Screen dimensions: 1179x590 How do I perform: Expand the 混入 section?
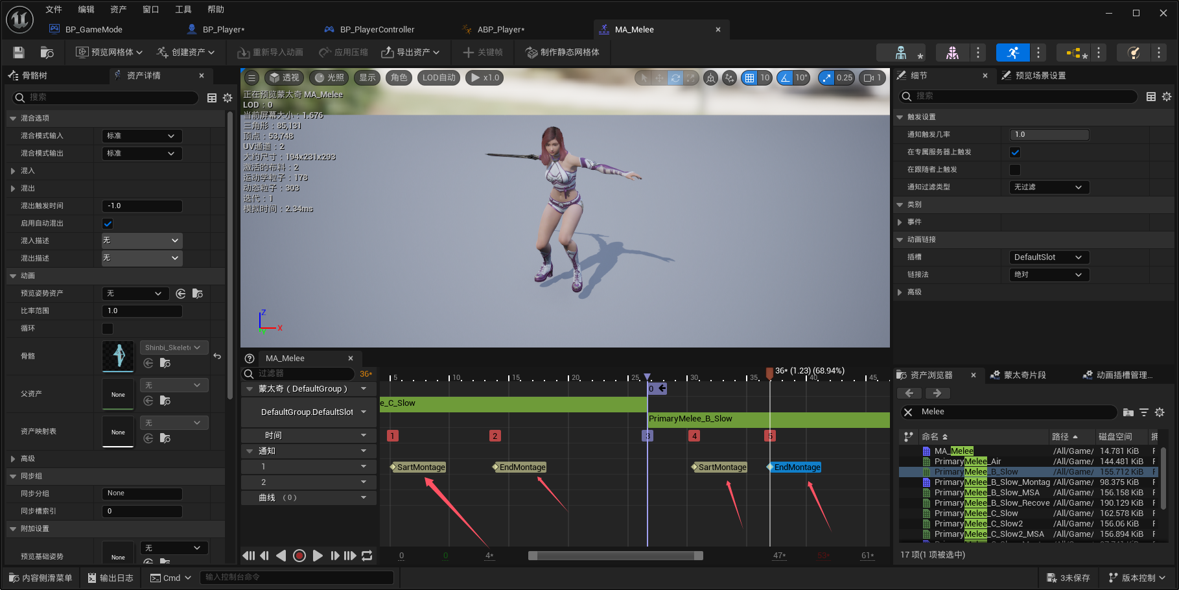coord(13,171)
